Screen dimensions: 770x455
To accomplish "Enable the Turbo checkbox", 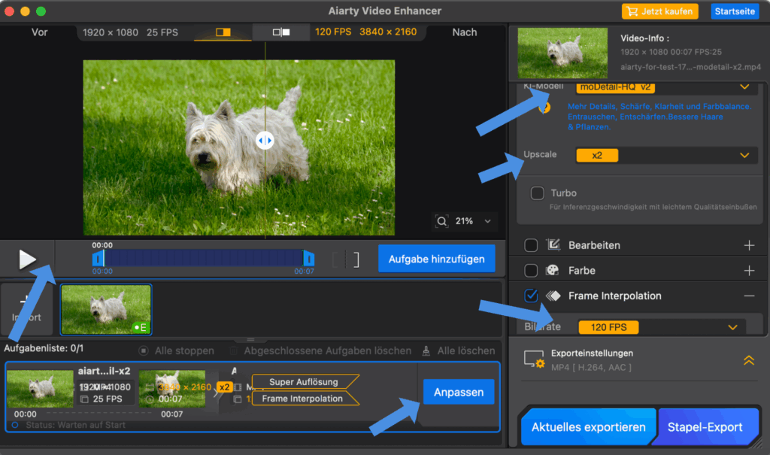I will pos(537,193).
